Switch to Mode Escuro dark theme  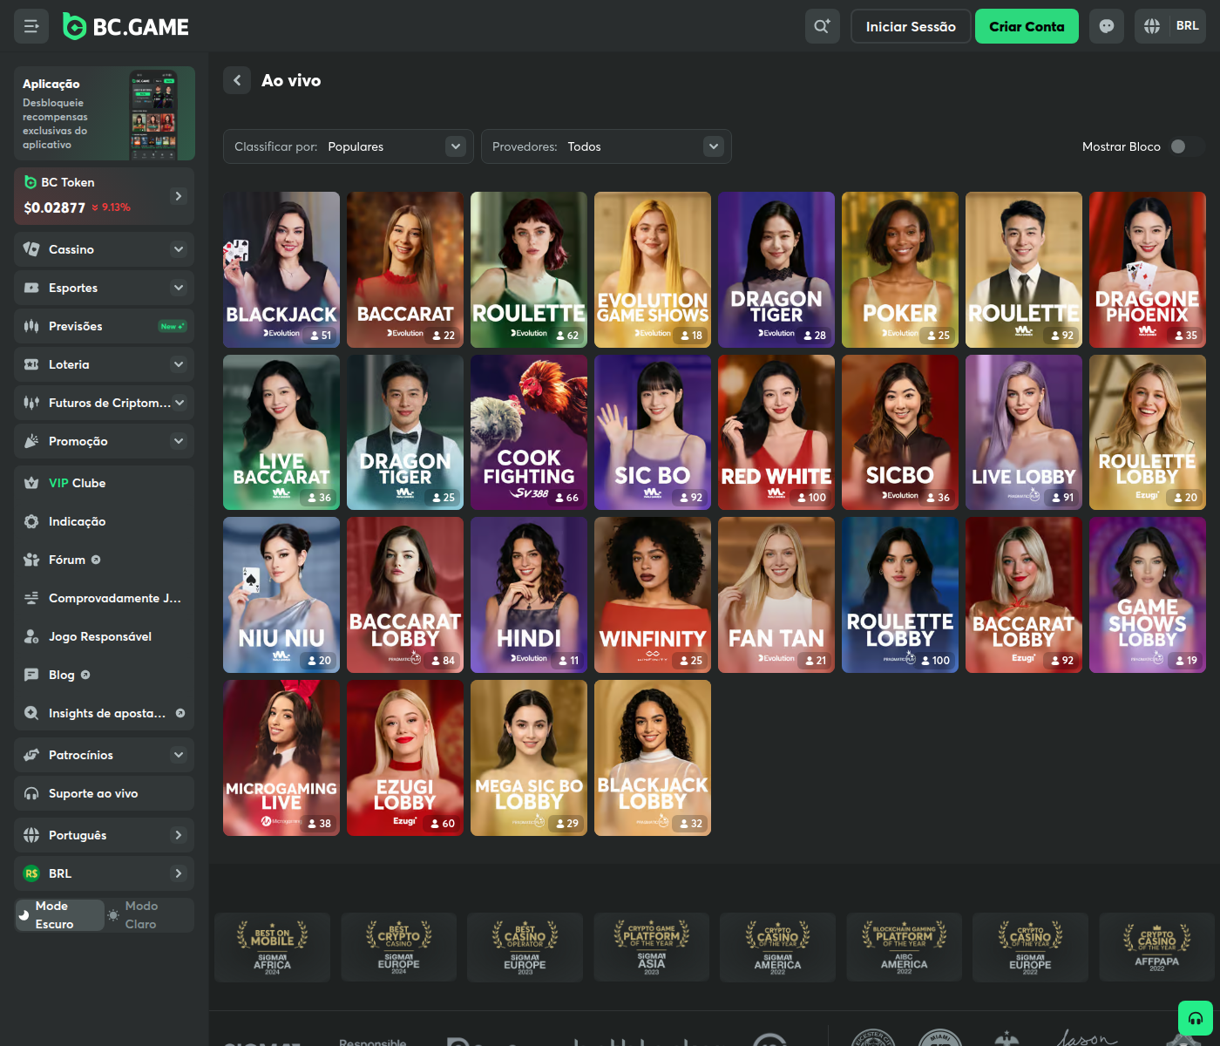60,915
